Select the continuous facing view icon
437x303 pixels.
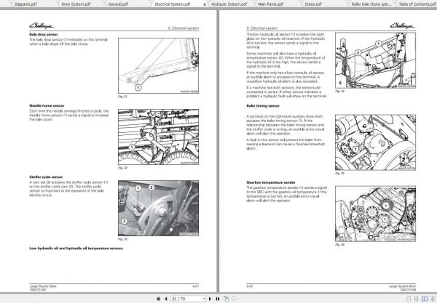tap(433, 299)
